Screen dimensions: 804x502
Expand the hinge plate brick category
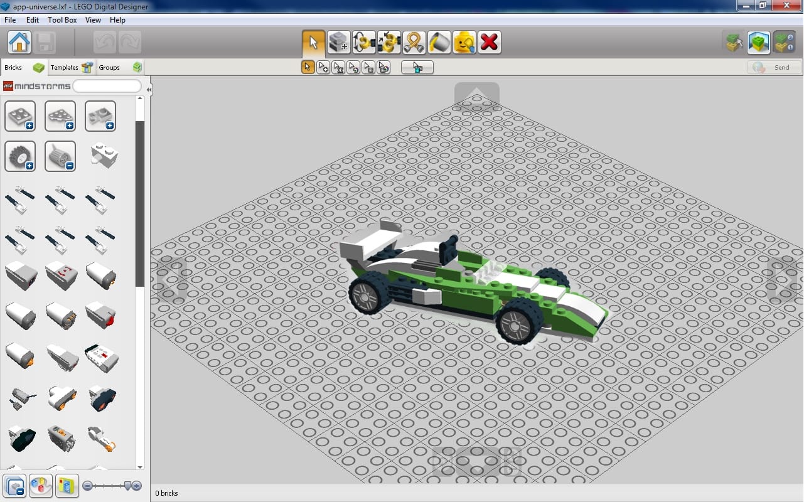tap(100, 116)
